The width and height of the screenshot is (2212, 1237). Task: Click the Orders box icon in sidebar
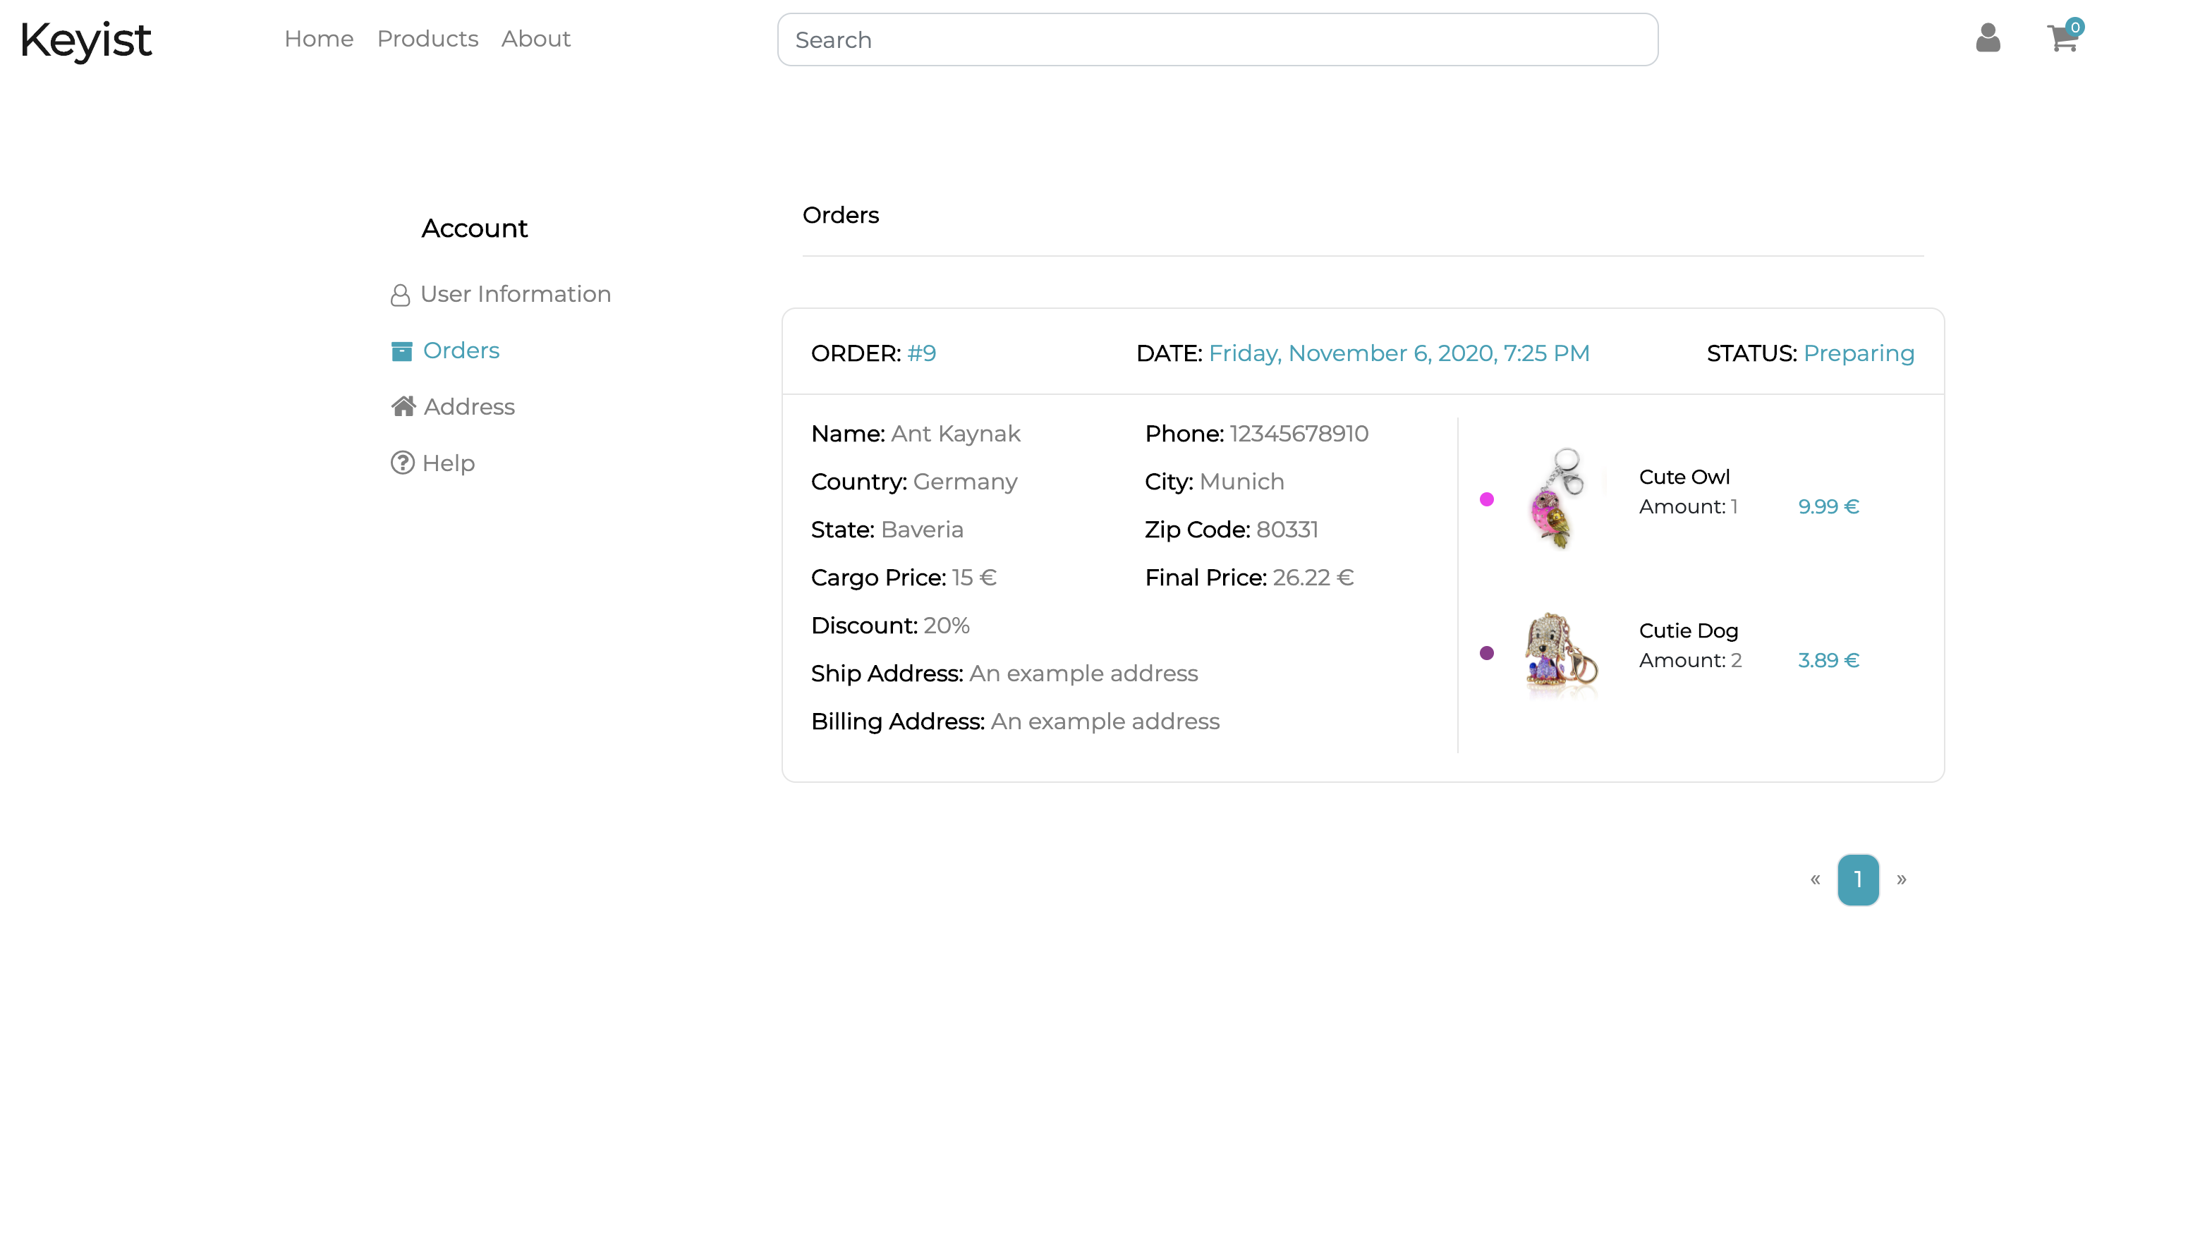click(401, 351)
